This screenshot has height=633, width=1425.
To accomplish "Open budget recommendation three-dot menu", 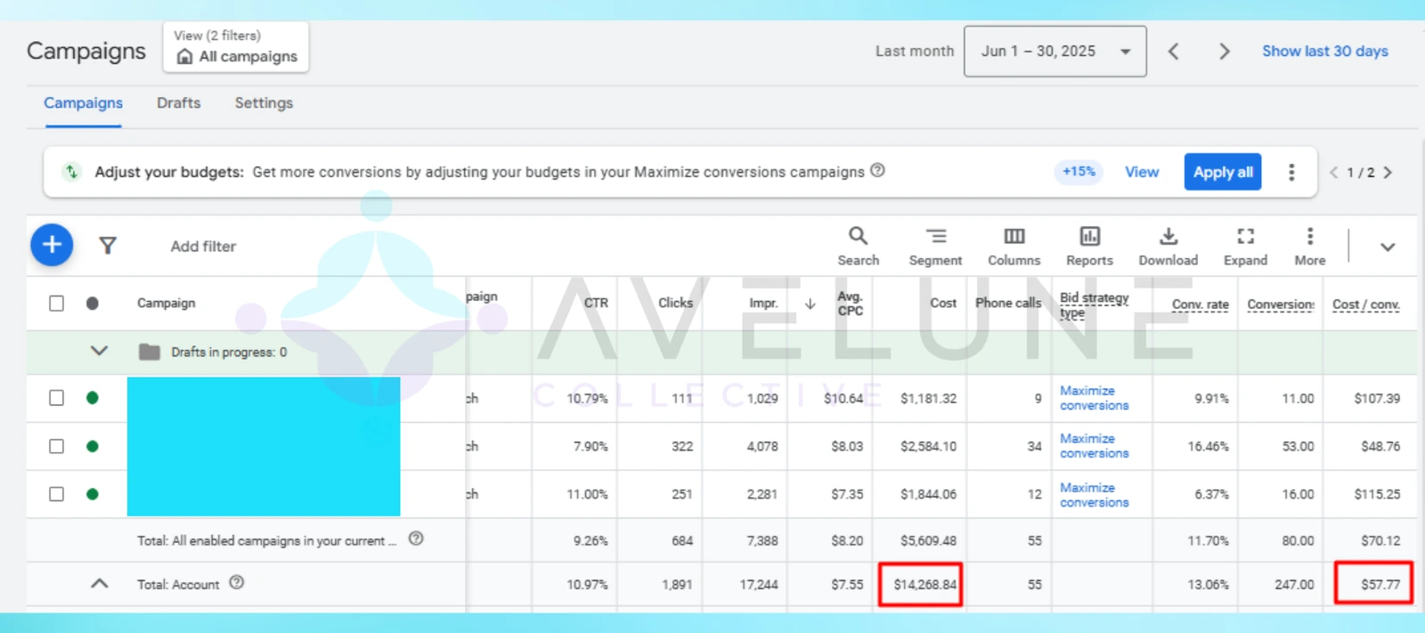I will 1291,172.
